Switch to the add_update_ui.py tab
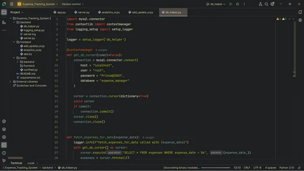 (141, 12)
